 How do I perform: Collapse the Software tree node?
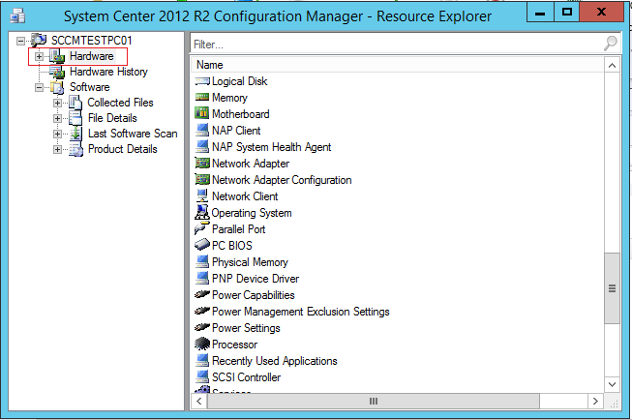tap(39, 87)
